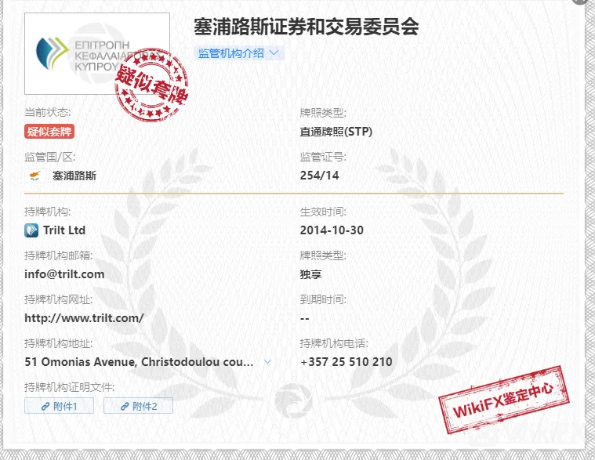Click the 到期时间 label
This screenshot has width=595, height=460.
click(x=323, y=299)
